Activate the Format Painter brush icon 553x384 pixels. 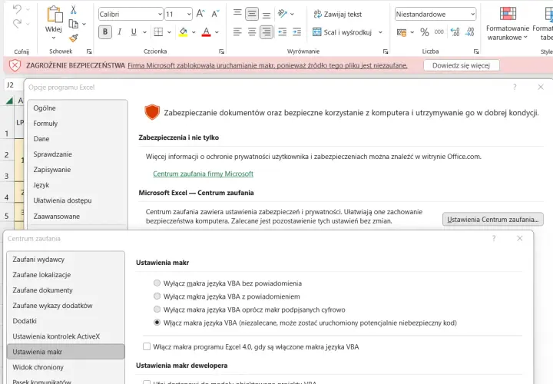[x=74, y=38]
